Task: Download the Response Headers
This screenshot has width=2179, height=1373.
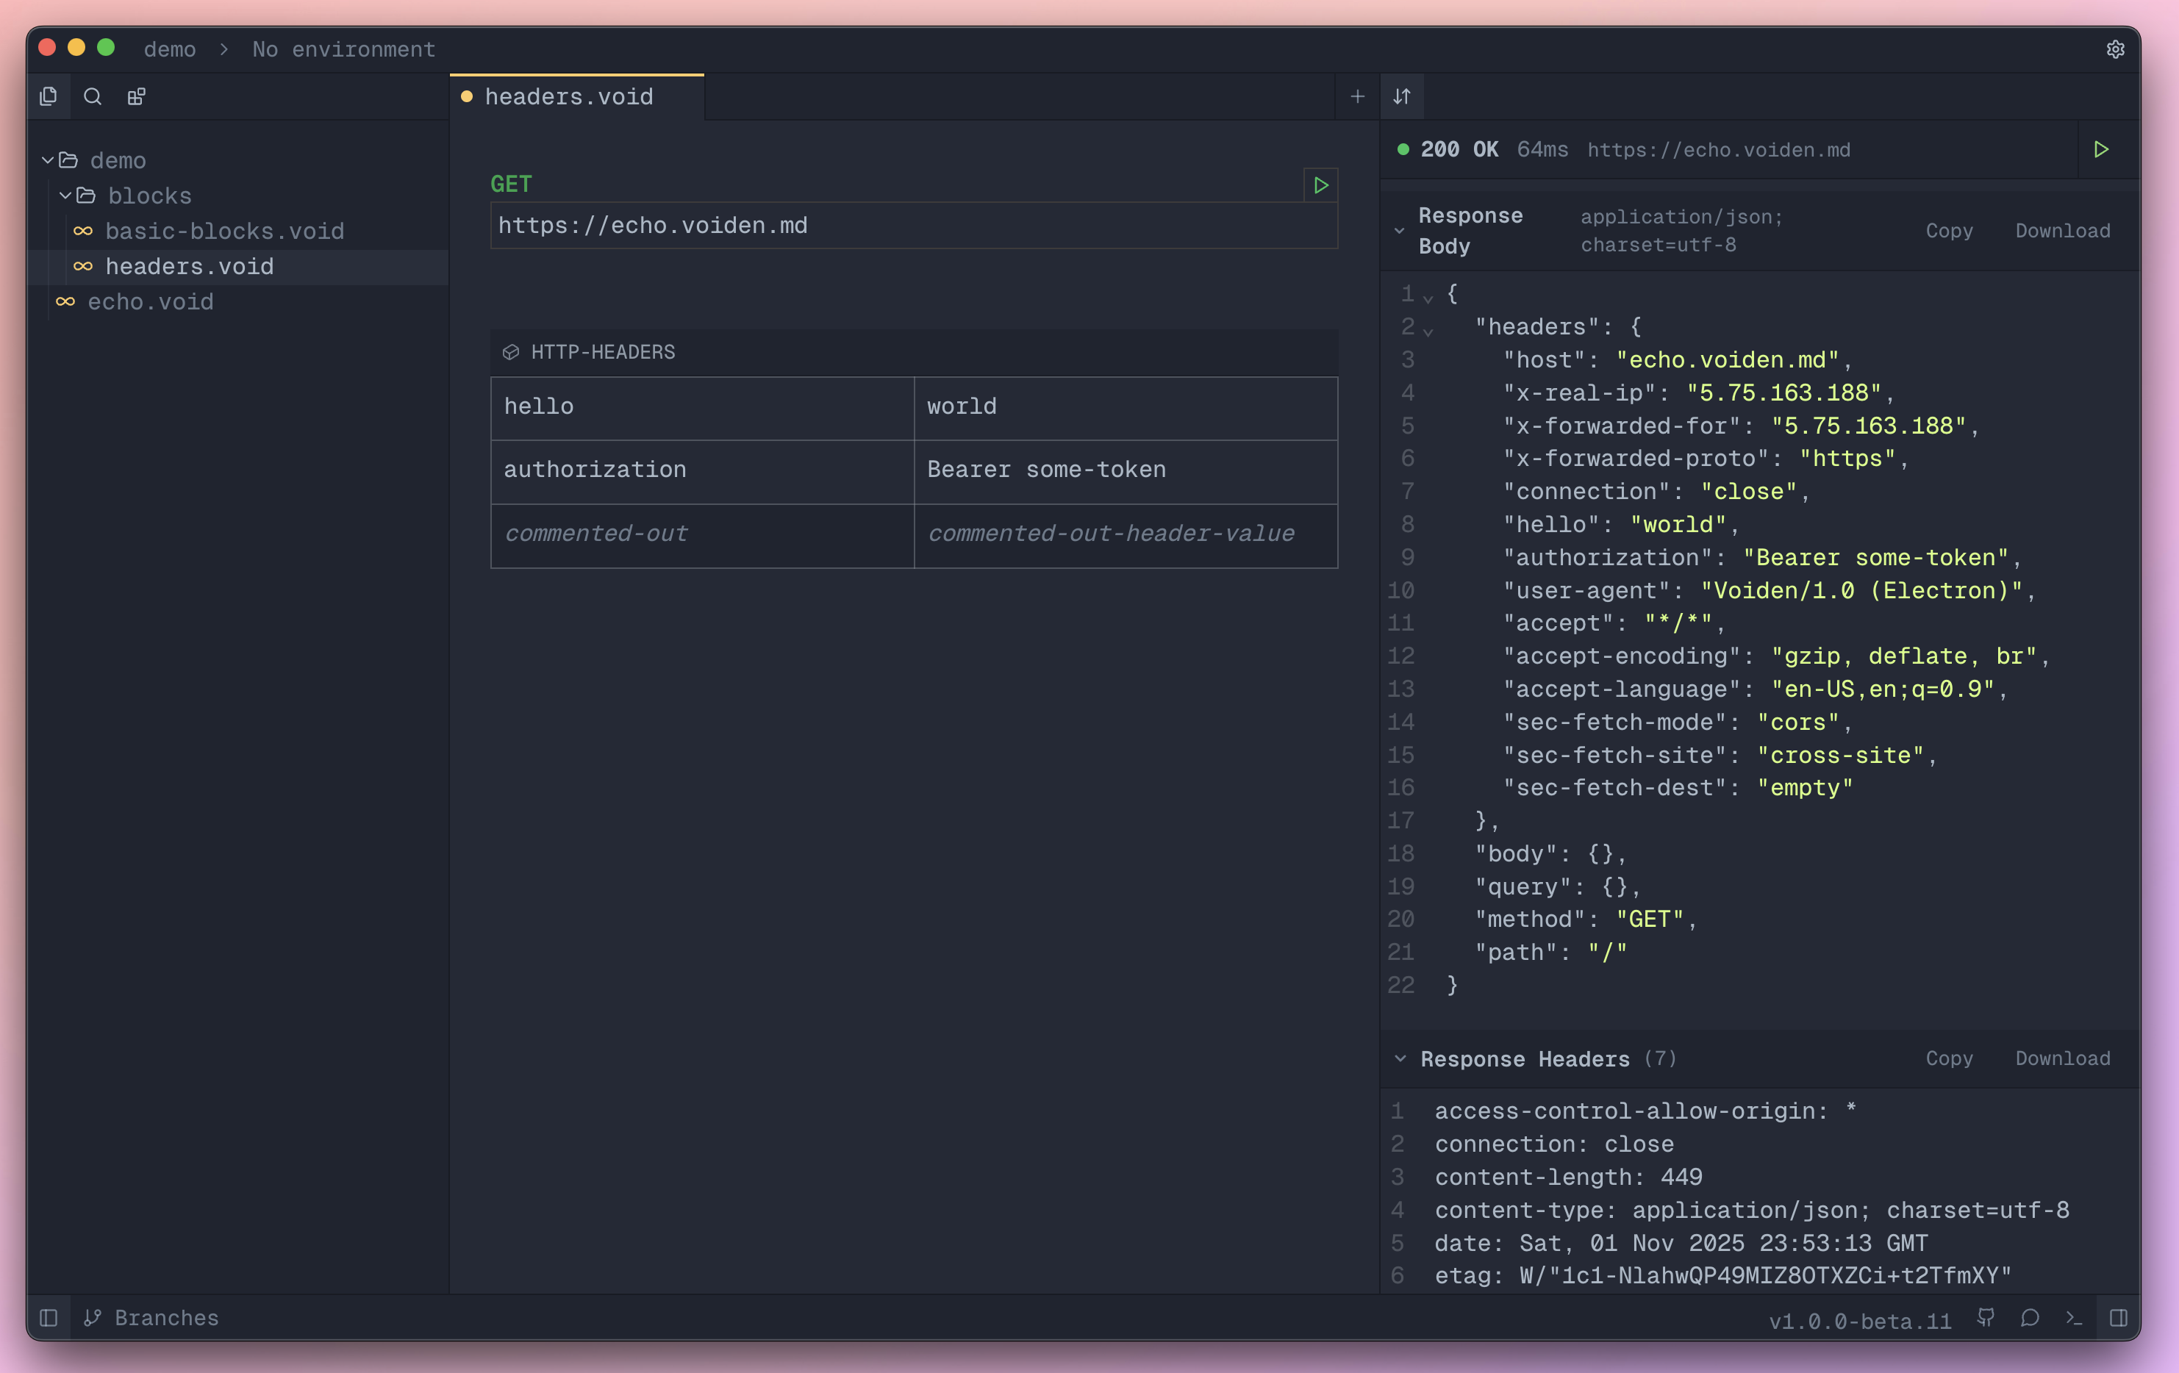Action: tap(2062, 1058)
